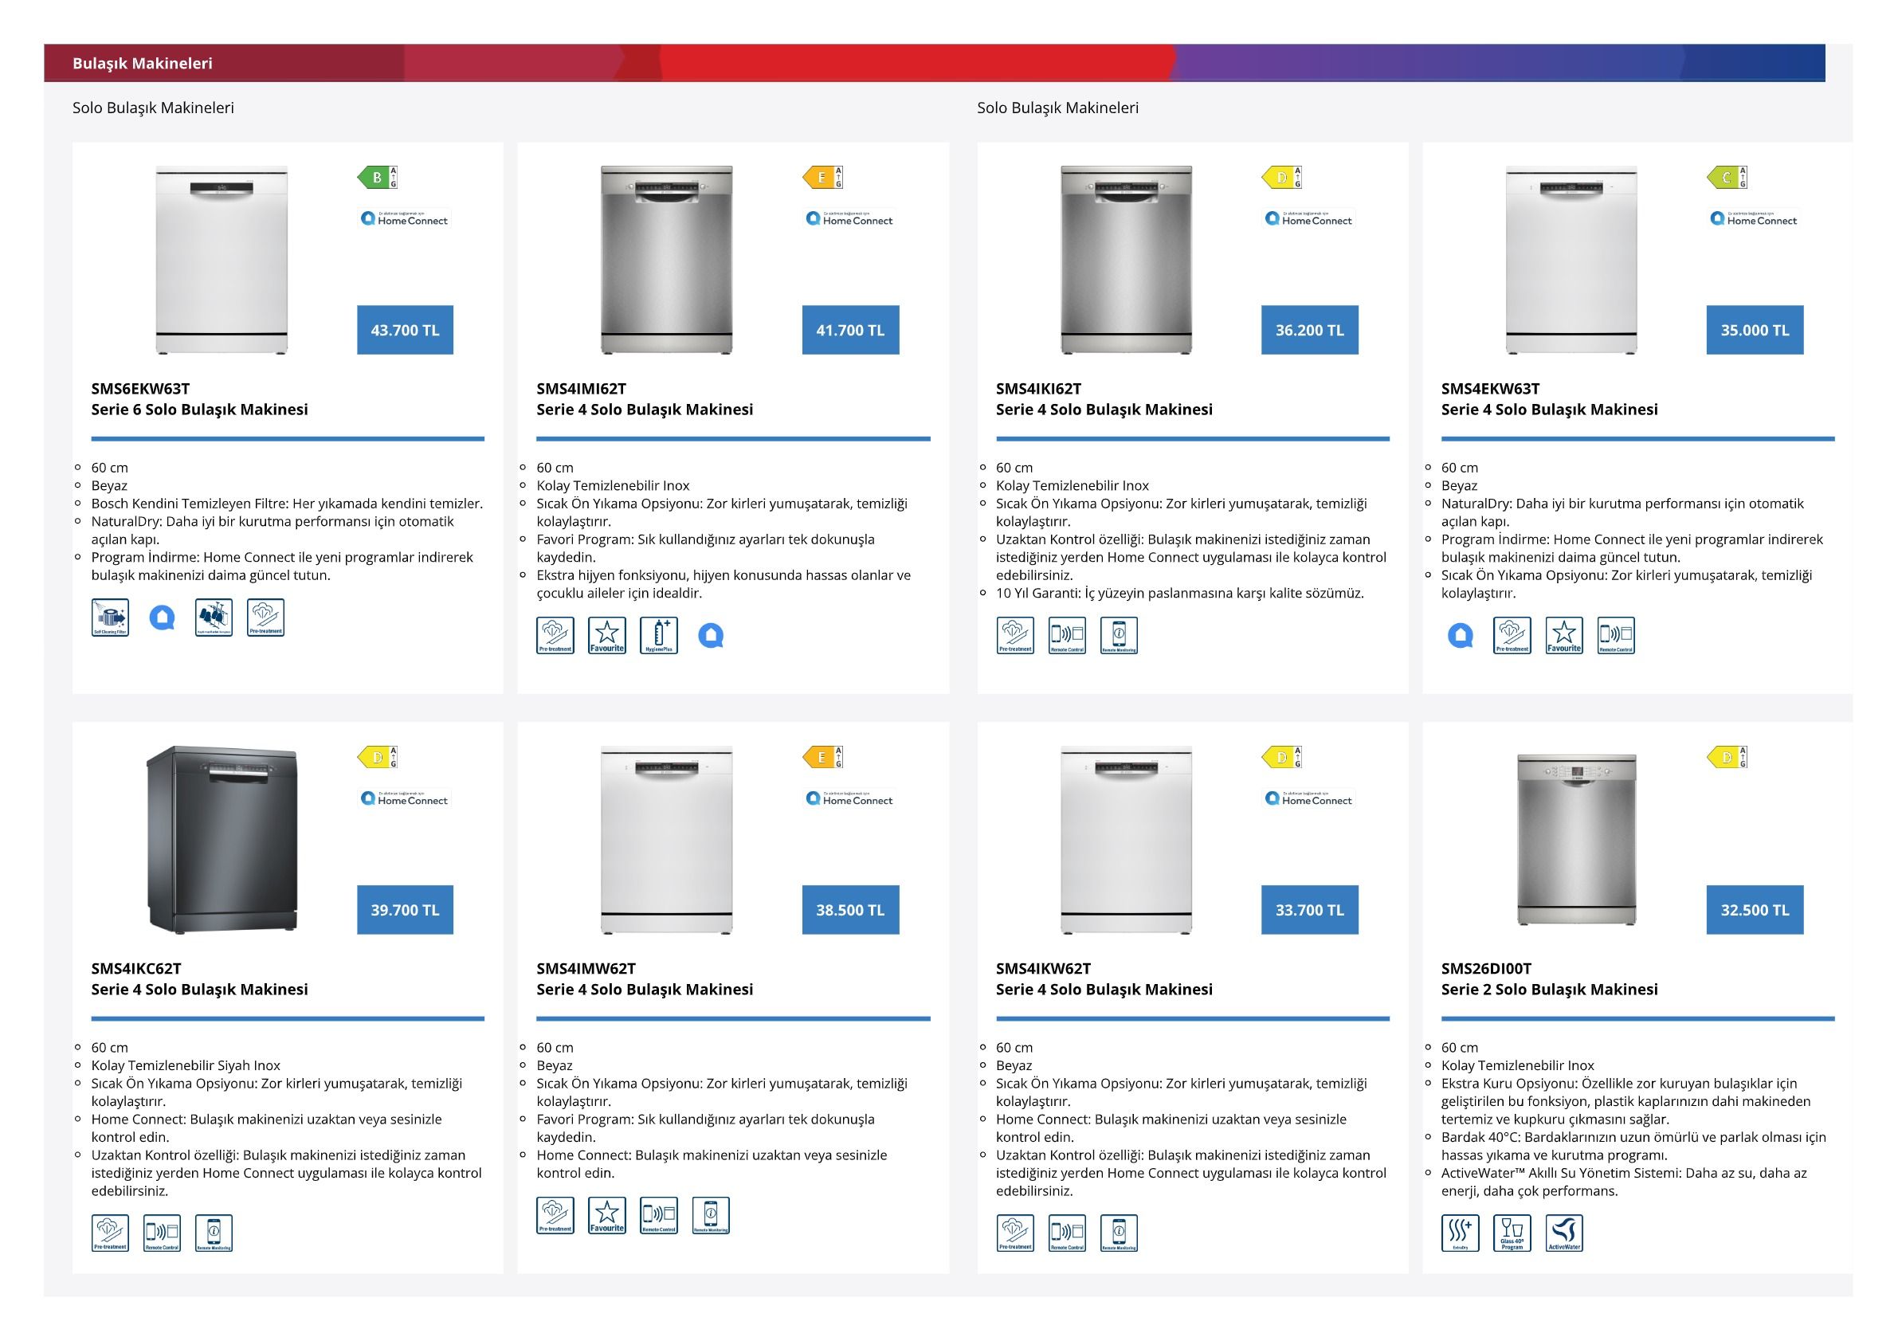Open the inox SMS4IMI62T dishwasher image
This screenshot has height=1341, width=1898.
coord(667,261)
